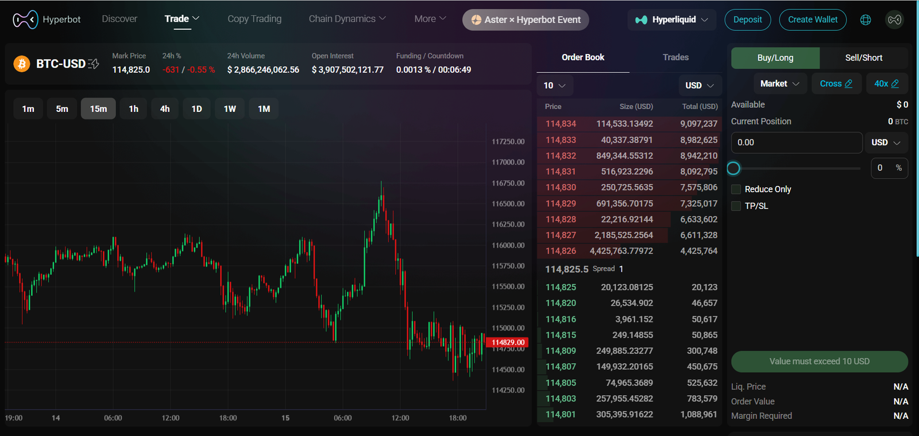Screen dimensions: 919x436
Task: Click the Create Wallet button
Action: coord(812,20)
